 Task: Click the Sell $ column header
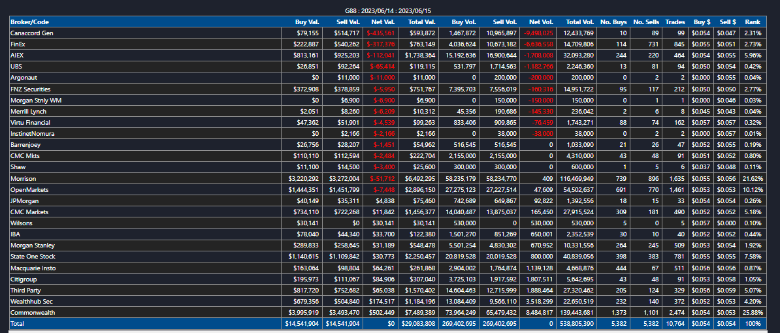pos(728,22)
